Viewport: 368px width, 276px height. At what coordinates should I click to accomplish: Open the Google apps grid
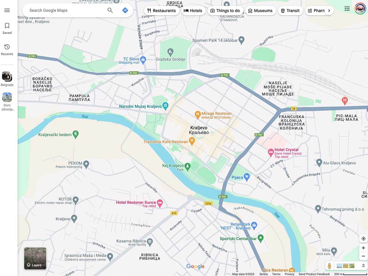[347, 9]
